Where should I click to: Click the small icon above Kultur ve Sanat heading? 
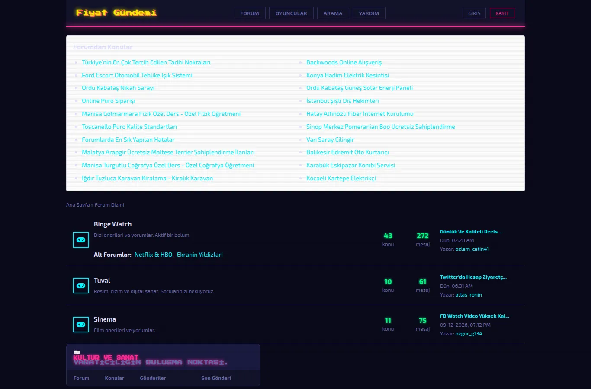(77, 352)
